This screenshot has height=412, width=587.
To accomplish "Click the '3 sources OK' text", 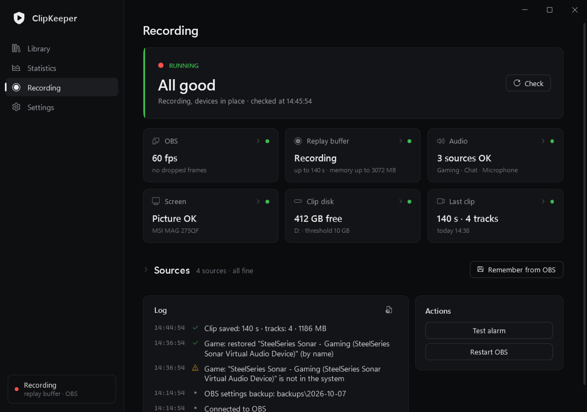I will [464, 158].
